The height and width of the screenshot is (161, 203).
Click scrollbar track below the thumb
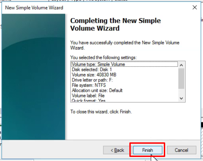tap(181, 92)
